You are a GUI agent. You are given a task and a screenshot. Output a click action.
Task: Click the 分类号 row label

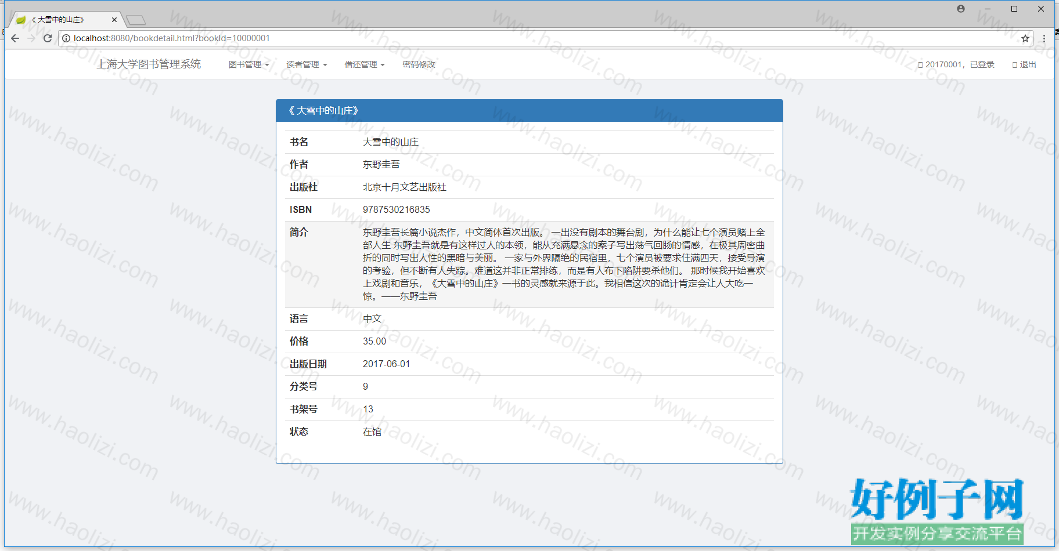point(304,387)
